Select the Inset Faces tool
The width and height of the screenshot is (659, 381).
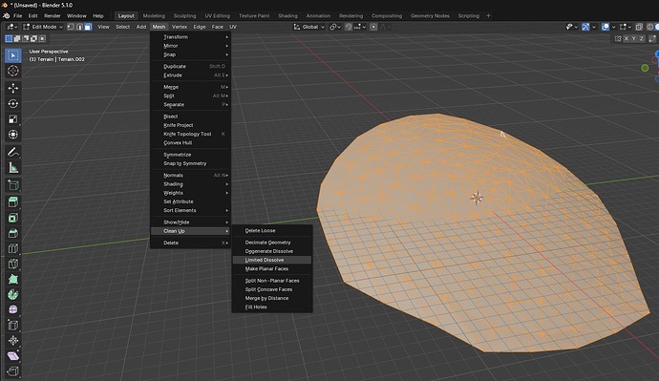pyautogui.click(x=13, y=218)
